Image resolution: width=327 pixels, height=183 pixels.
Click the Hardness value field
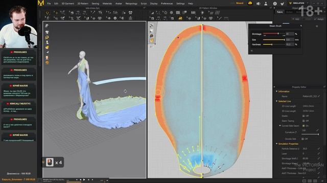point(290,44)
